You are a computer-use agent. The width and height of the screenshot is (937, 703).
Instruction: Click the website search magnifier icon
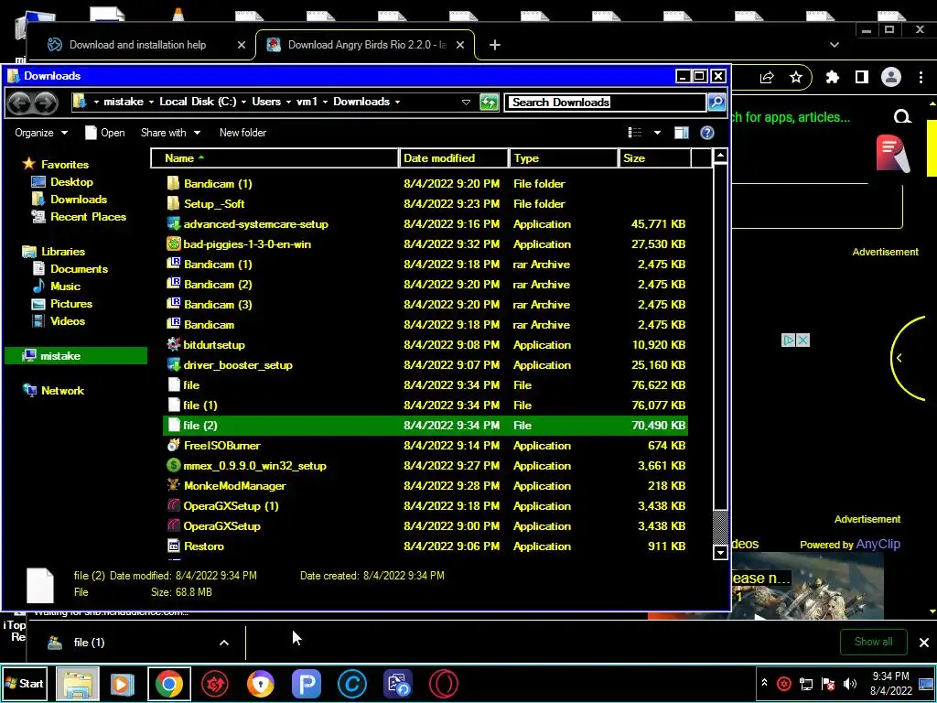tap(902, 117)
